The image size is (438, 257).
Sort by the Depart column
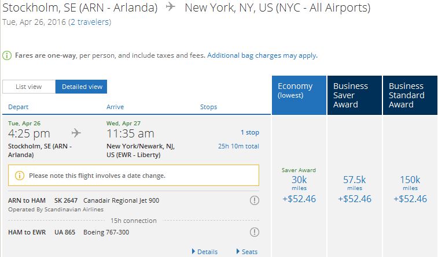[18, 107]
